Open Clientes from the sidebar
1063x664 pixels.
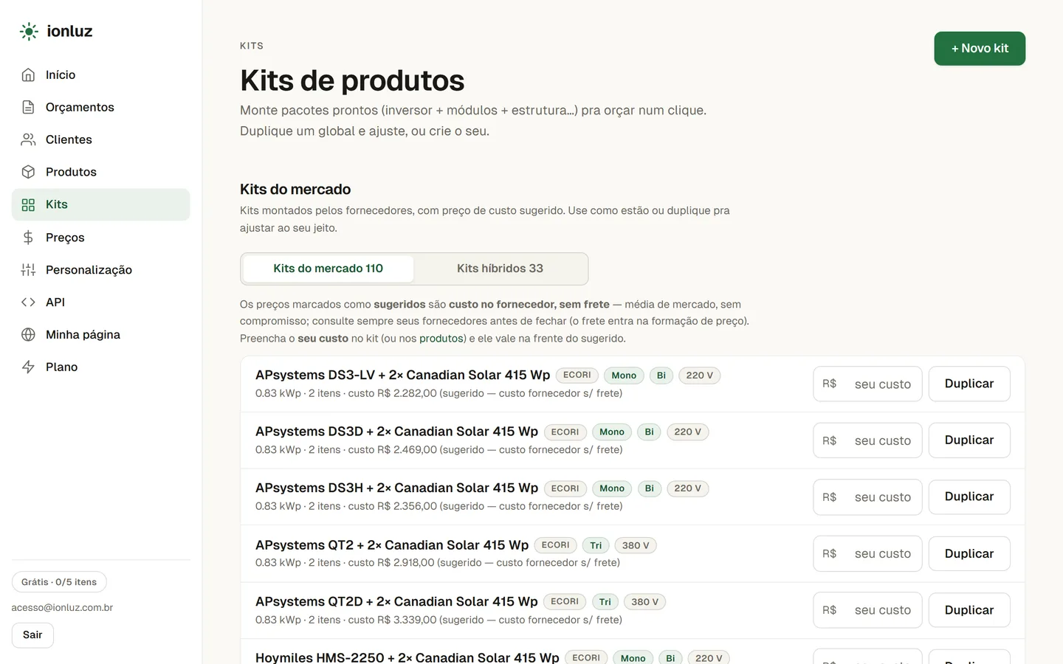pyautogui.click(x=100, y=139)
